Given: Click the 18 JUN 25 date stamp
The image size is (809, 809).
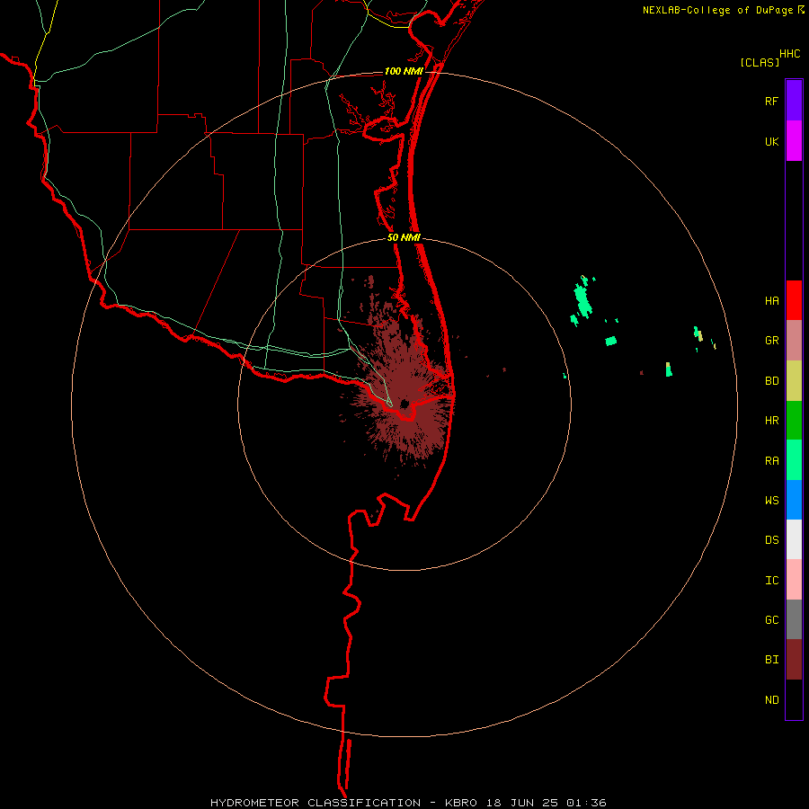Looking at the screenshot, I should pos(522,803).
